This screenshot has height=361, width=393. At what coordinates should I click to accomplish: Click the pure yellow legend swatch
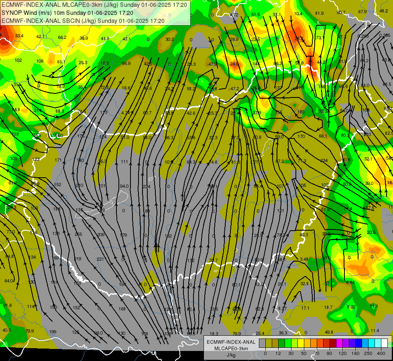301,343
